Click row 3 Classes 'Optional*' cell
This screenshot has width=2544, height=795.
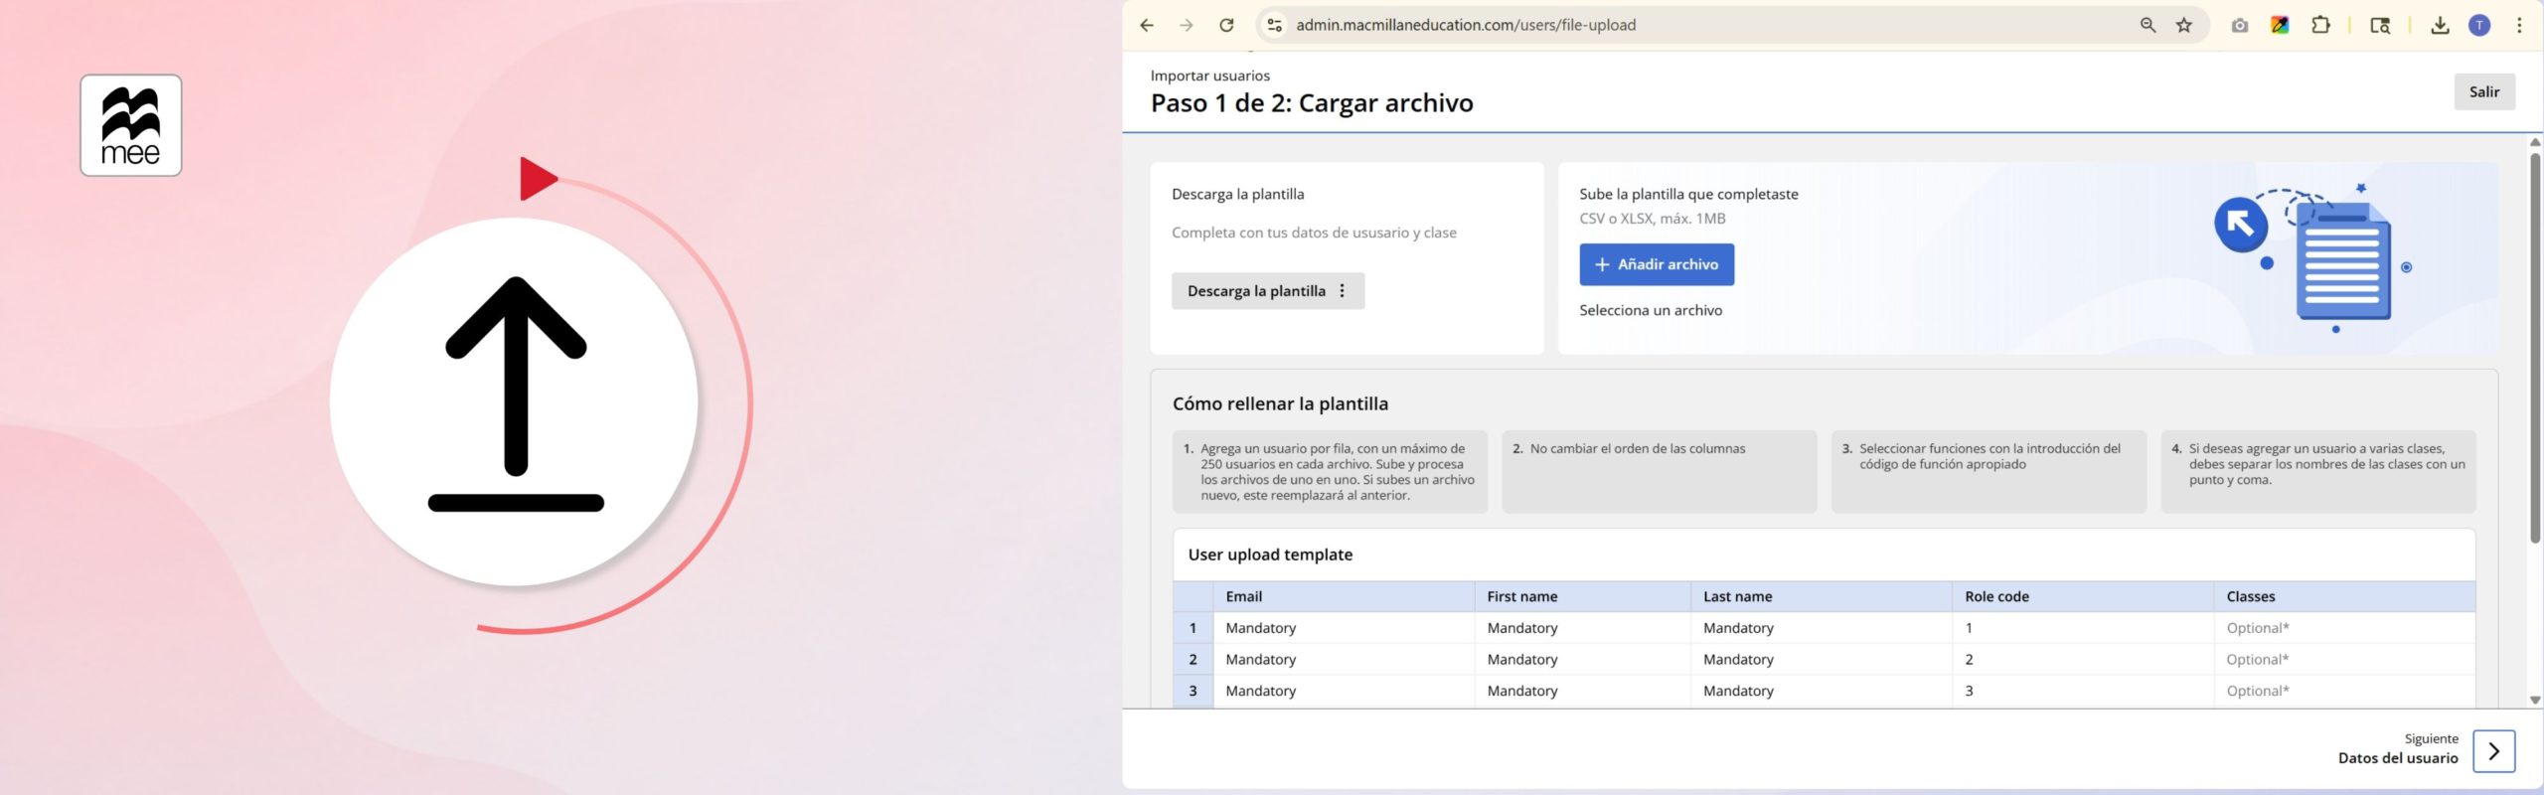(2344, 691)
